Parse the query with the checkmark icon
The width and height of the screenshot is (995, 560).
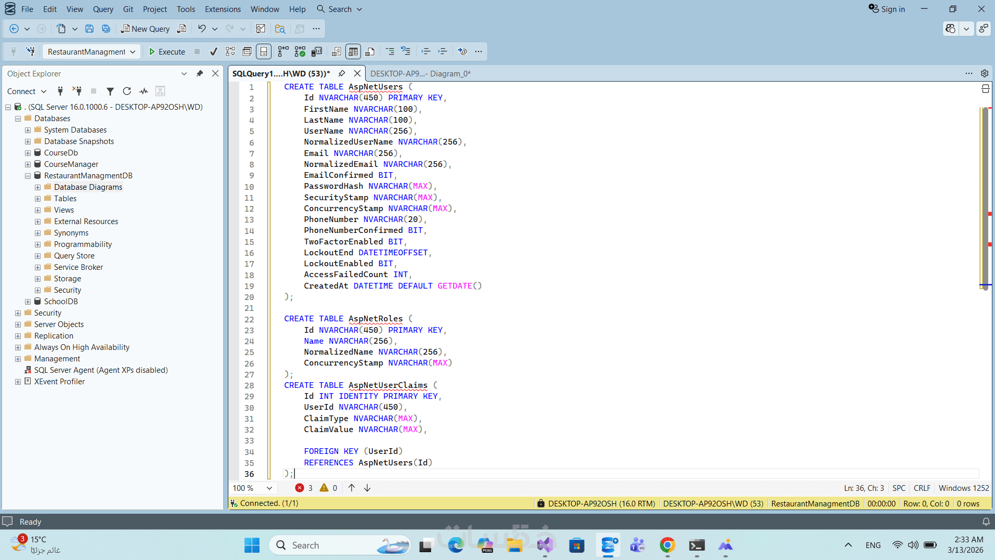(213, 51)
